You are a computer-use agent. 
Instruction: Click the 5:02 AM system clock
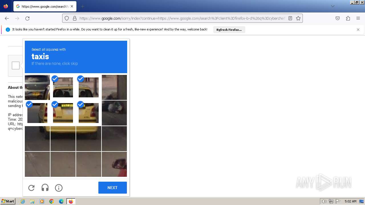[350, 201]
